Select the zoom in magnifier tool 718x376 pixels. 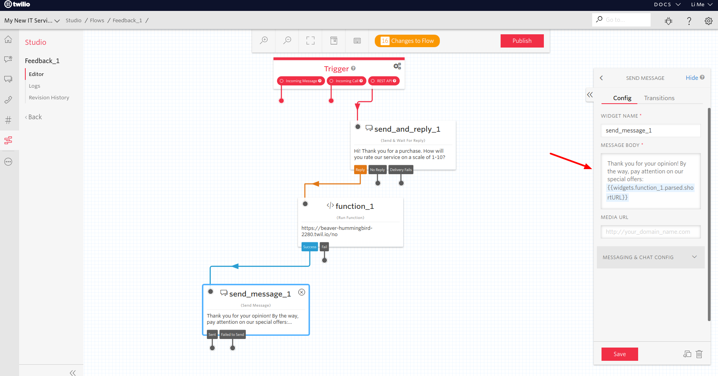(264, 40)
